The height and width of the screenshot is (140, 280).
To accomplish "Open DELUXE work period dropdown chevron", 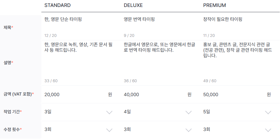I will (x=189, y=112).
